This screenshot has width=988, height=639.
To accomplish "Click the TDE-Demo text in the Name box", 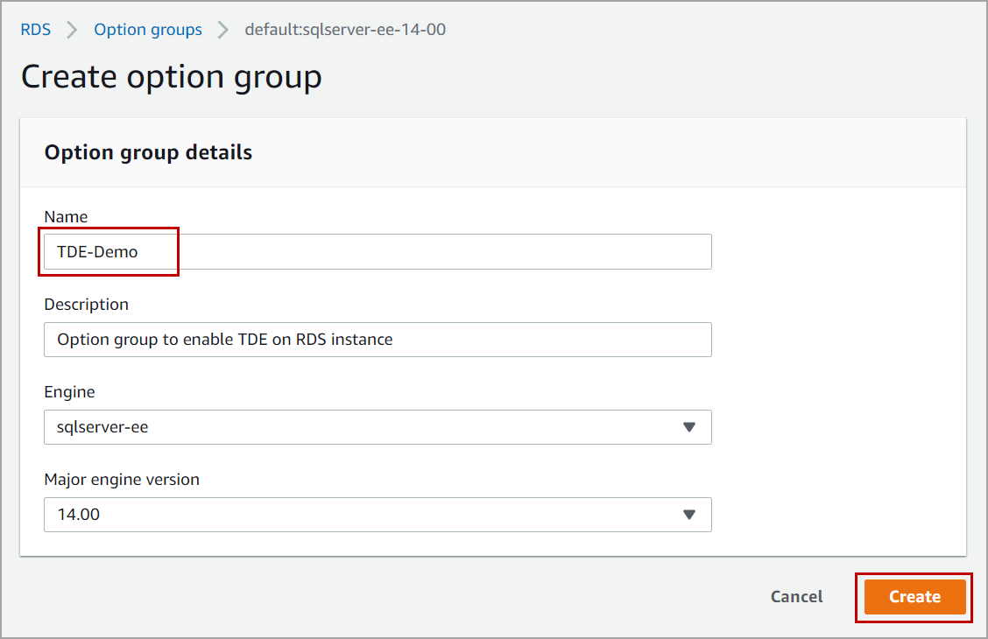I will pos(97,252).
